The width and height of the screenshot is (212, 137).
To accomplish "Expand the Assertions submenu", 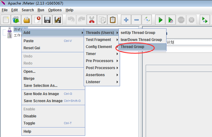I will coord(102,75).
